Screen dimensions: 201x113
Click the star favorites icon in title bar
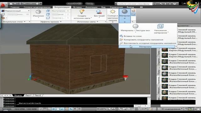pos(170,4)
